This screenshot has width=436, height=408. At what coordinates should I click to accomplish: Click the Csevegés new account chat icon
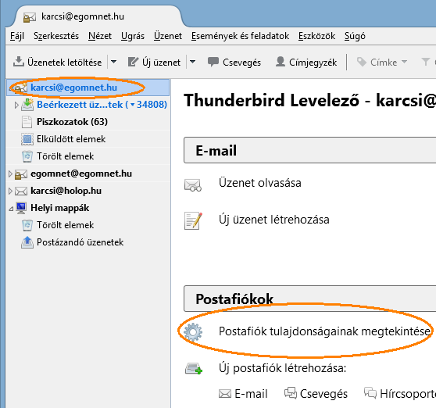tap(291, 393)
